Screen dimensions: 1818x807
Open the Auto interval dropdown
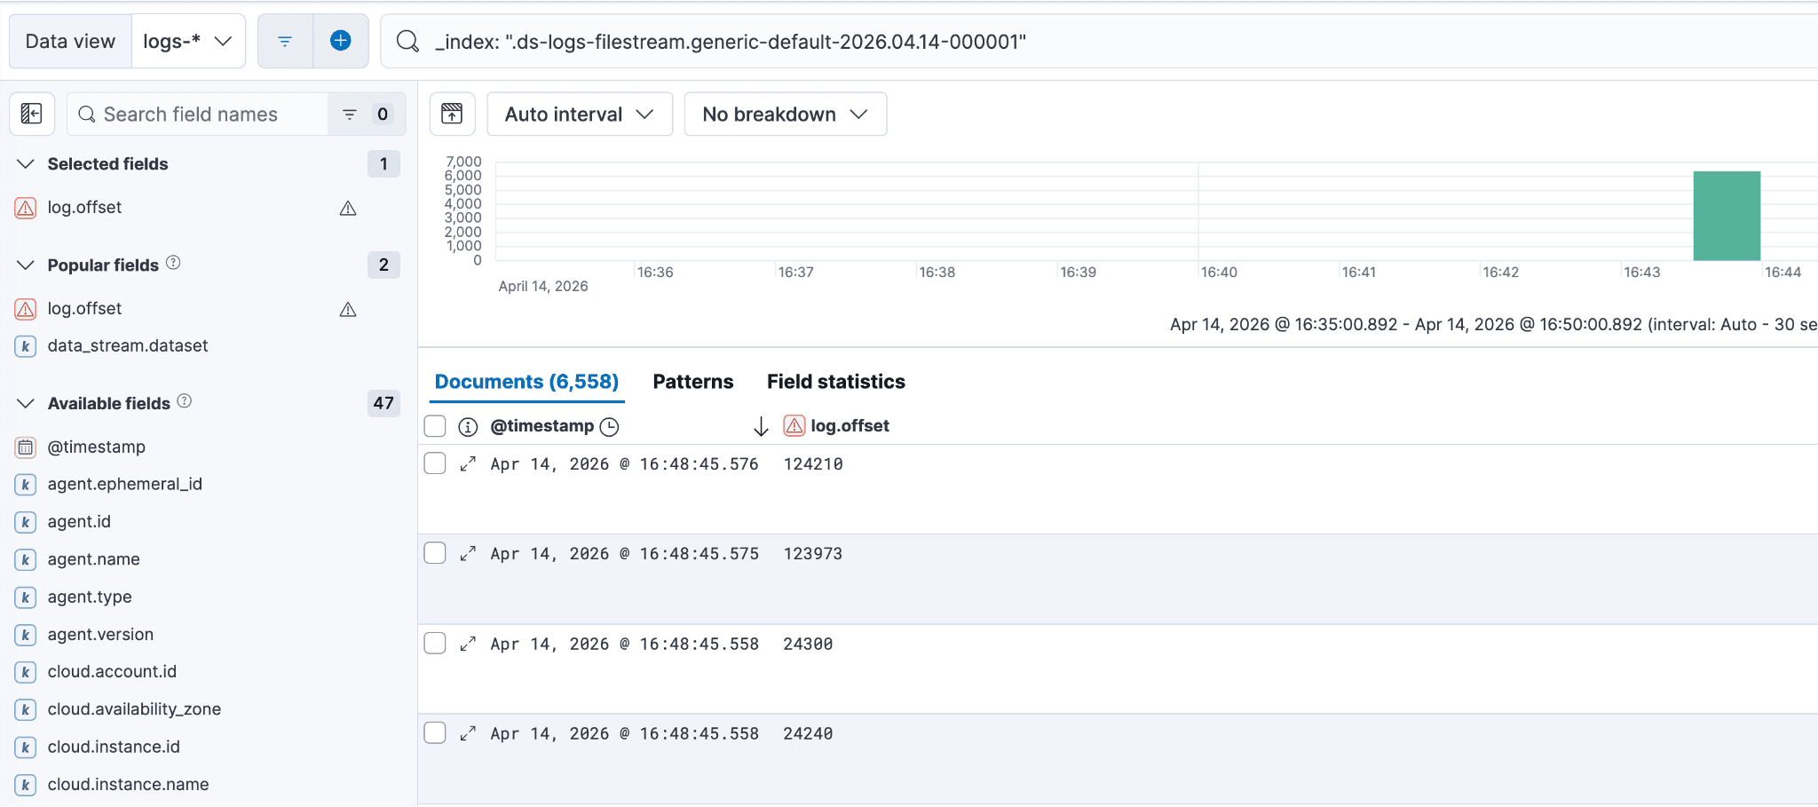coord(579,114)
